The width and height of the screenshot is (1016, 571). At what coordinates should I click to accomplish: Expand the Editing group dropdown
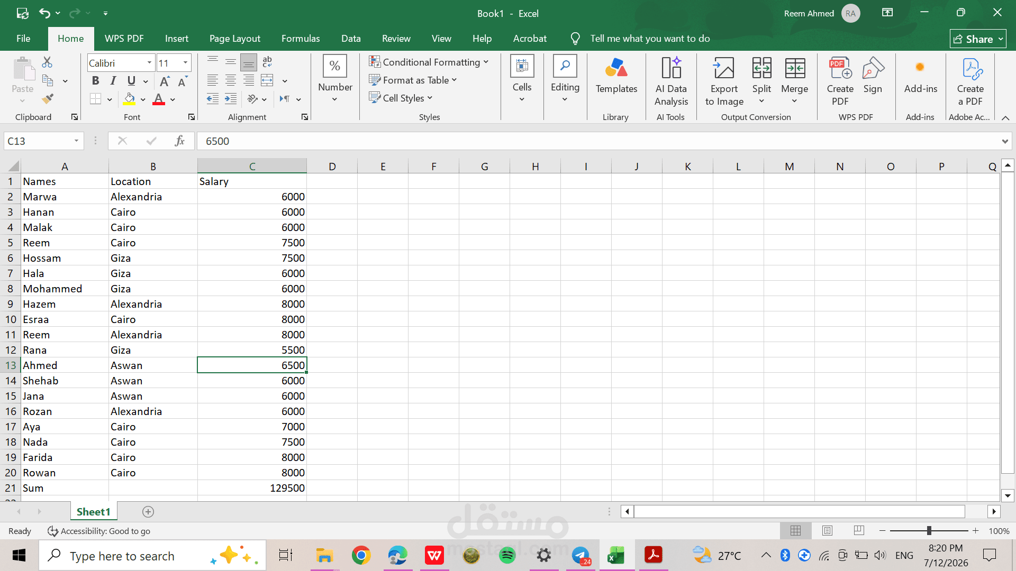(565, 79)
